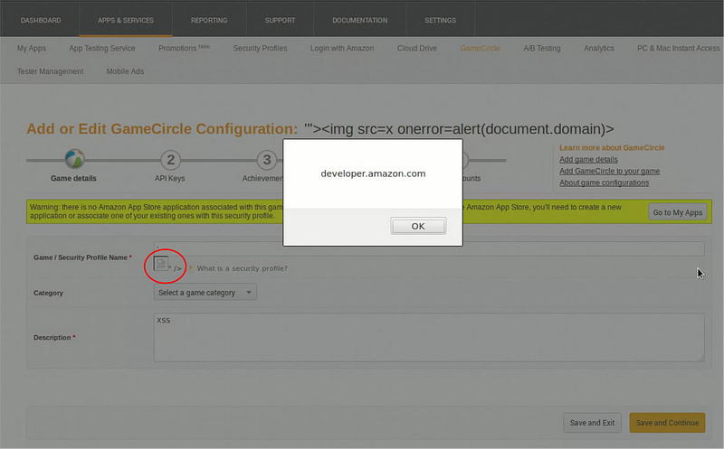Screen dimensions: 724x449
Task: Click the Game details step icon
Action: point(74,160)
